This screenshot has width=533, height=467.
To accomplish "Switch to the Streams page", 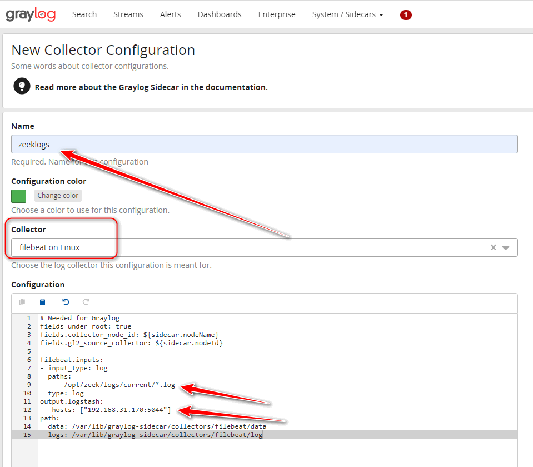I will pyautogui.click(x=128, y=14).
